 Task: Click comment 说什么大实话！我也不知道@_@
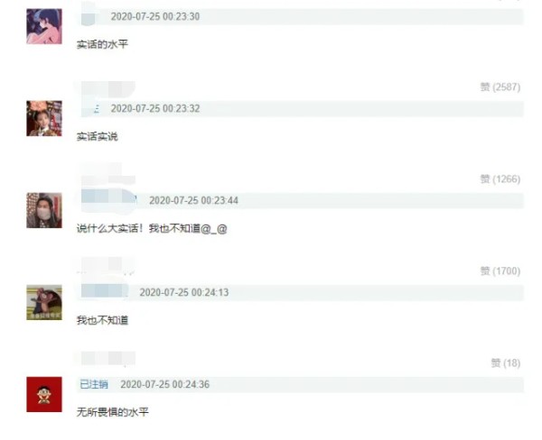152,228
